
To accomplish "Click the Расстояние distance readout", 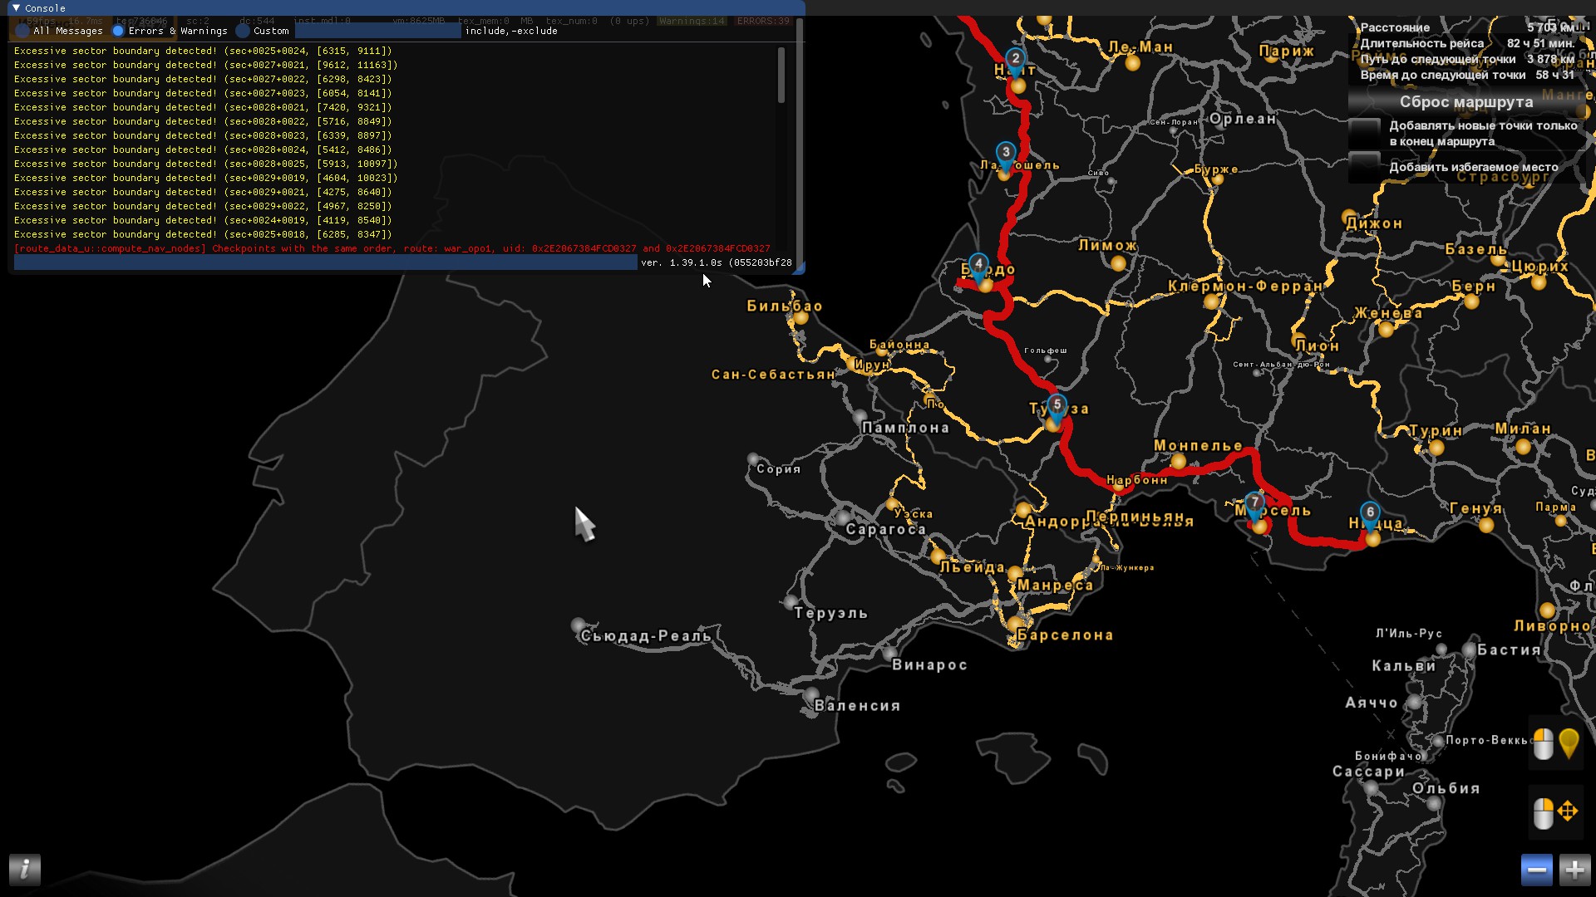I will point(1467,27).
